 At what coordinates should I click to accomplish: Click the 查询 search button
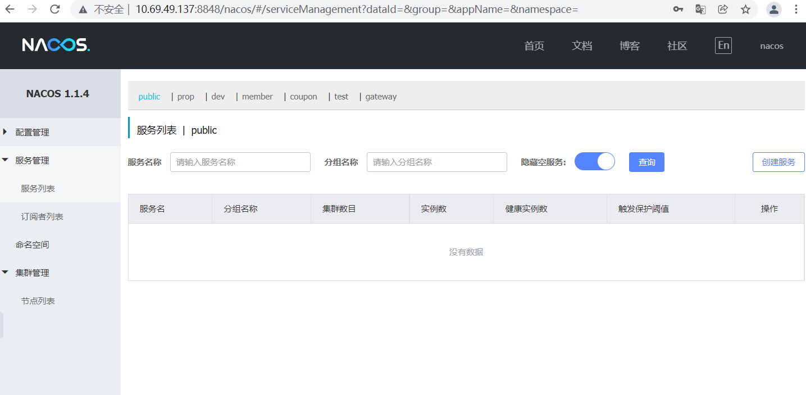point(646,162)
